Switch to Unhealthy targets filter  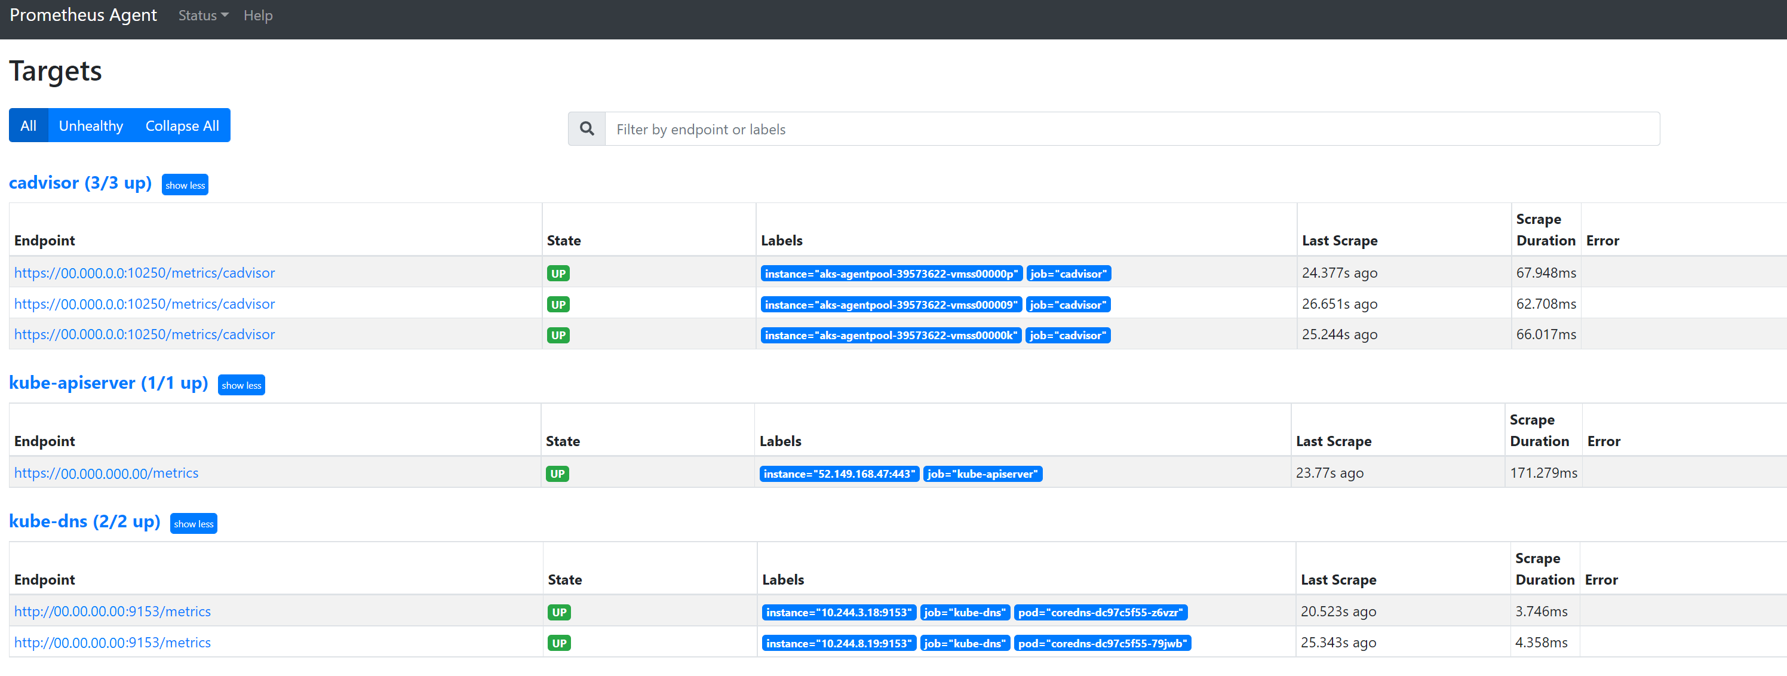pos(91,125)
